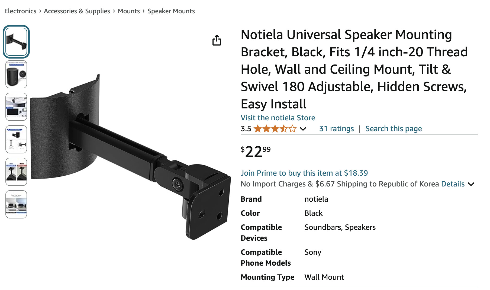The image size is (490, 290).
Task: Select the sixth thumbnail with living room
Action: 16,204
